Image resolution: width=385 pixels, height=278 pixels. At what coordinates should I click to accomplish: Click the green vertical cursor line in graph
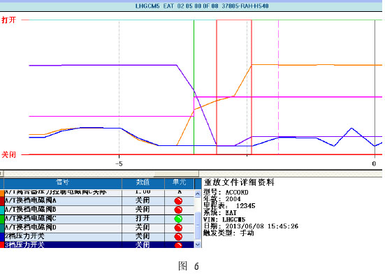tap(194, 87)
